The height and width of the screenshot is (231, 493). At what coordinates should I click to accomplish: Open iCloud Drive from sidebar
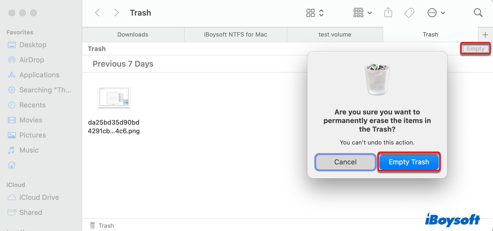click(x=39, y=197)
